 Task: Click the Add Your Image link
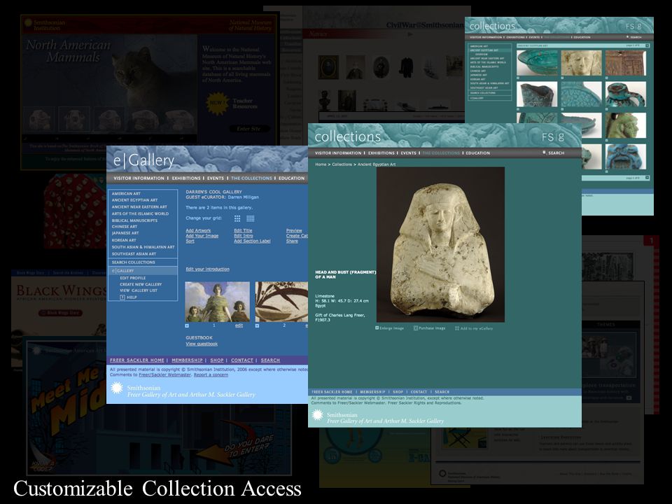pos(202,236)
